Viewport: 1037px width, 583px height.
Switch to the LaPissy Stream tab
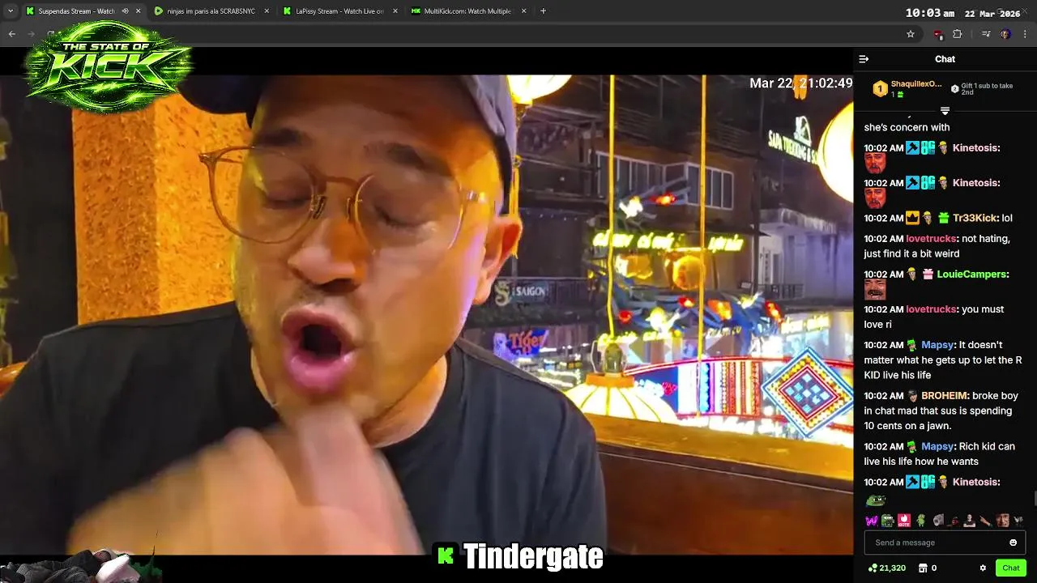pos(340,11)
